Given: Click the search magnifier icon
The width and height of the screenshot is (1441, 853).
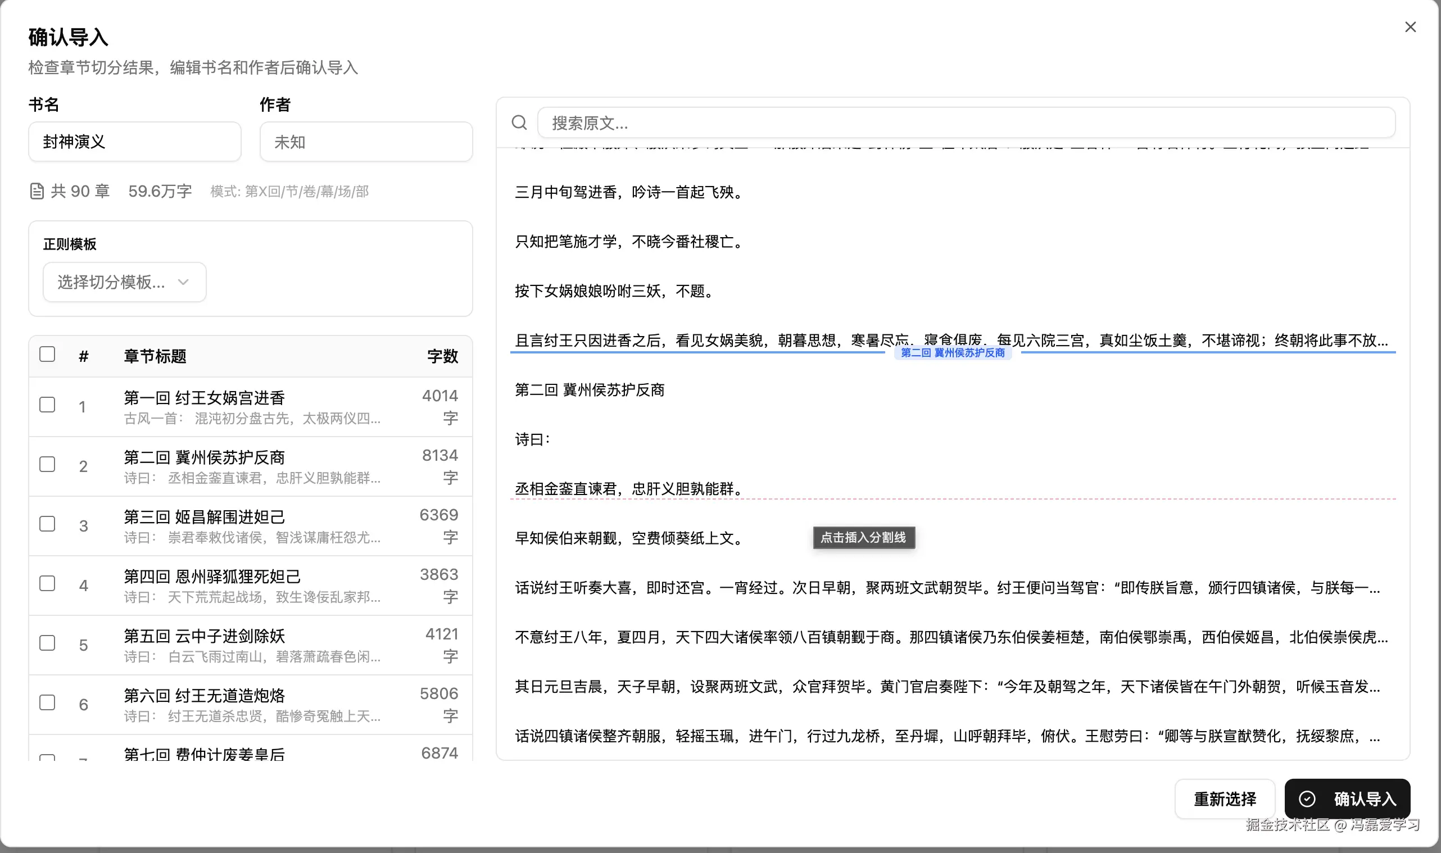Looking at the screenshot, I should (x=519, y=122).
